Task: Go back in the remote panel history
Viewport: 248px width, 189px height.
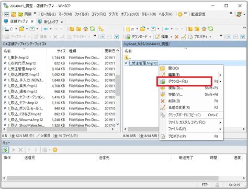Action: pos(167,29)
